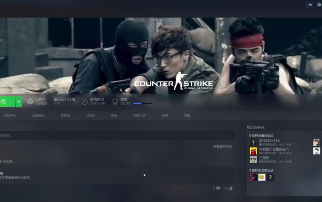Image resolution: width=322 pixels, height=202 pixels.
Task: Click friend name 争取做个合格的老六
Action: (274, 149)
